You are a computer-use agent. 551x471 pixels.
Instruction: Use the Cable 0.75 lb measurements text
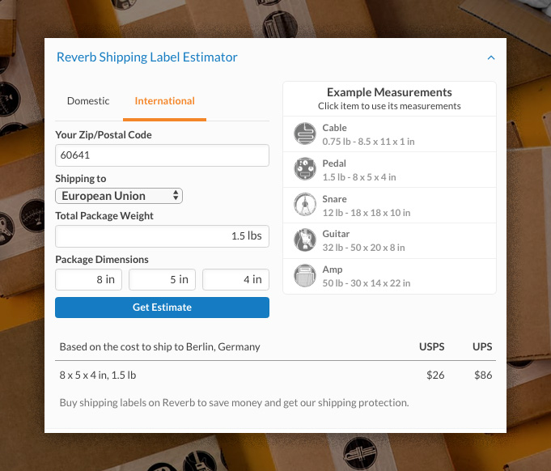[x=368, y=142]
